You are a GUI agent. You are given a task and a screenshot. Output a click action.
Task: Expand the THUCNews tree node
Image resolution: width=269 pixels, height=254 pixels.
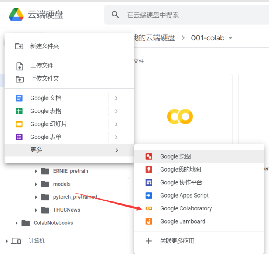click(x=36, y=210)
